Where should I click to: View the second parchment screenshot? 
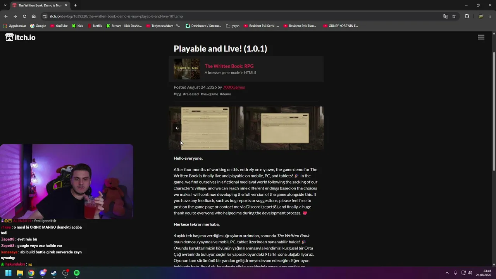tap(285, 128)
